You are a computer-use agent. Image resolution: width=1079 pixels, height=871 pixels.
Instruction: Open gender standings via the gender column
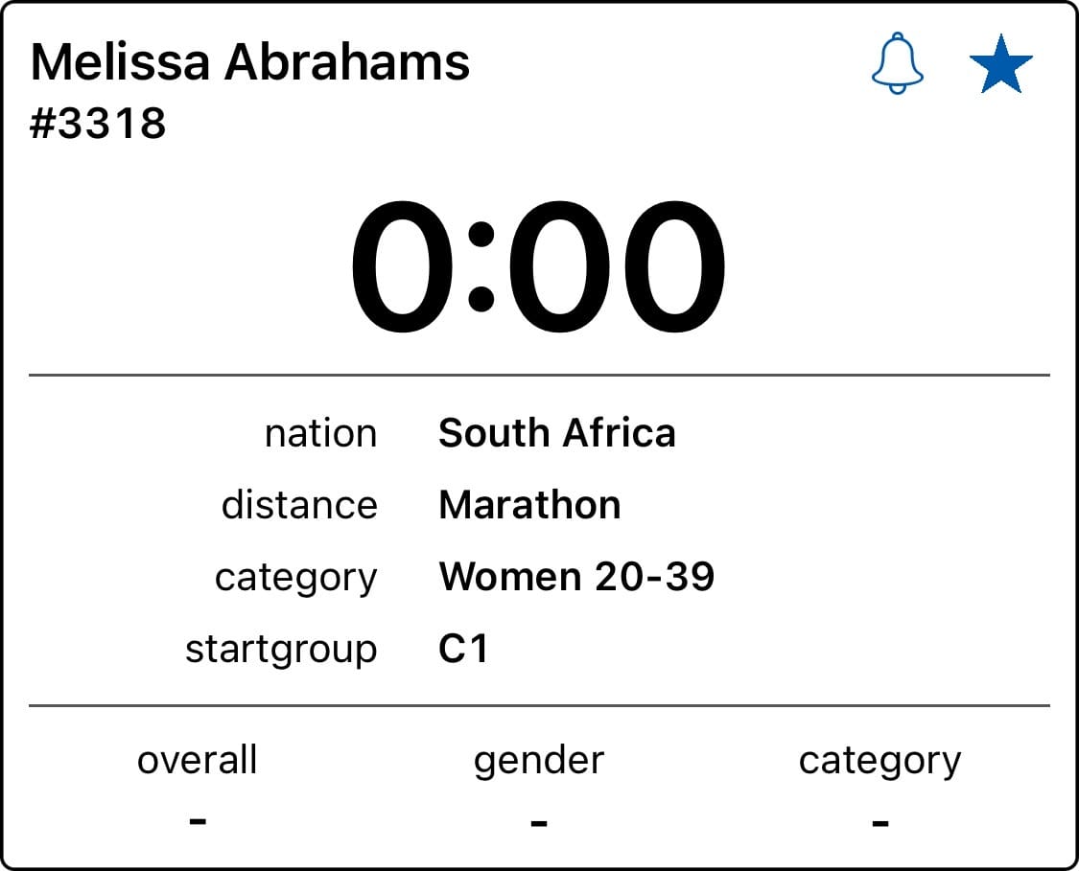540,760
